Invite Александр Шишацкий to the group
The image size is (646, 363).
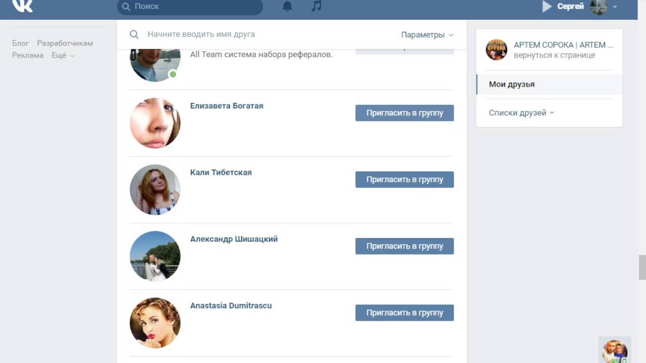[404, 246]
